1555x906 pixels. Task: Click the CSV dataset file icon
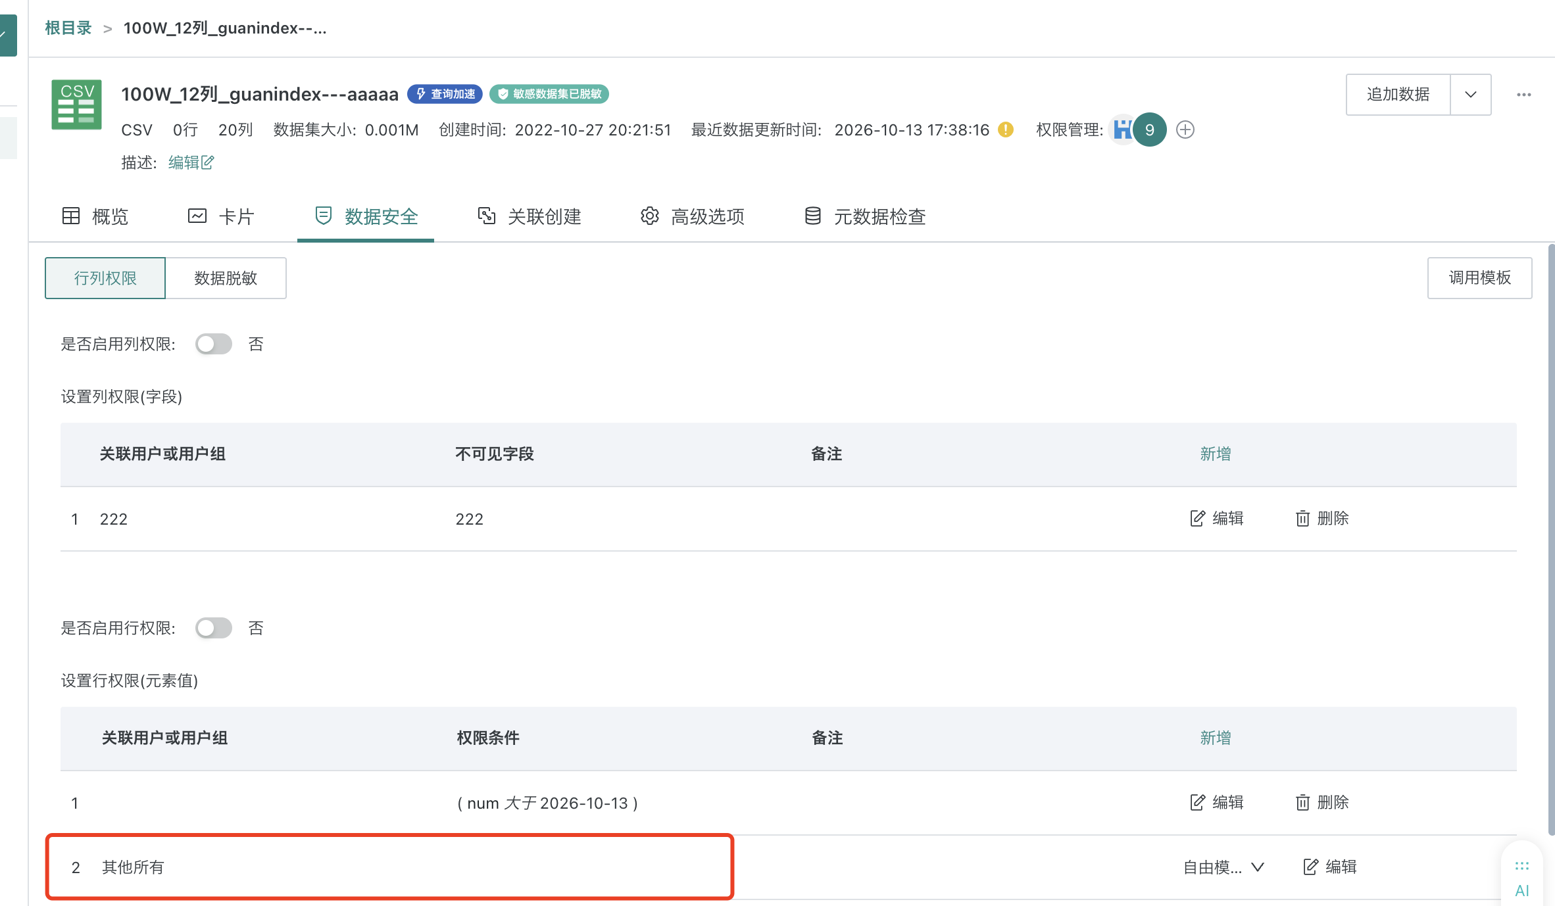pyautogui.click(x=77, y=105)
